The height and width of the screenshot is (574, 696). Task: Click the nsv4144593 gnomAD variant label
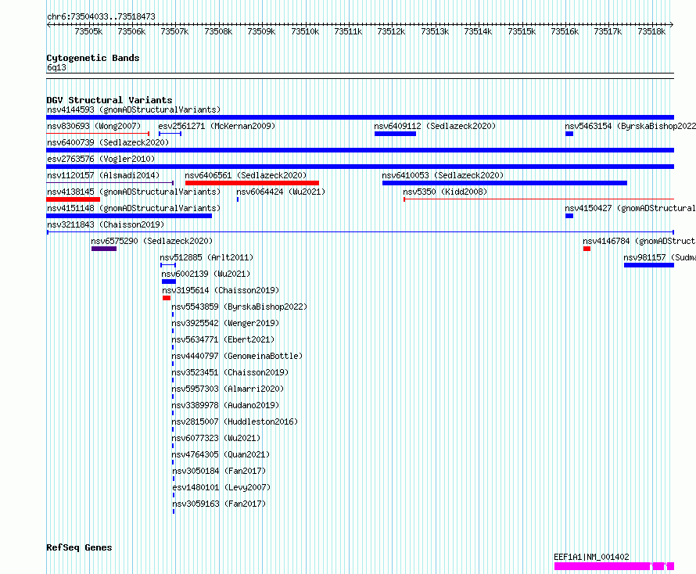[134, 109]
